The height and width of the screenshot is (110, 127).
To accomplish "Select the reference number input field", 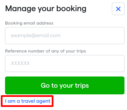I will pyautogui.click(x=65, y=63).
